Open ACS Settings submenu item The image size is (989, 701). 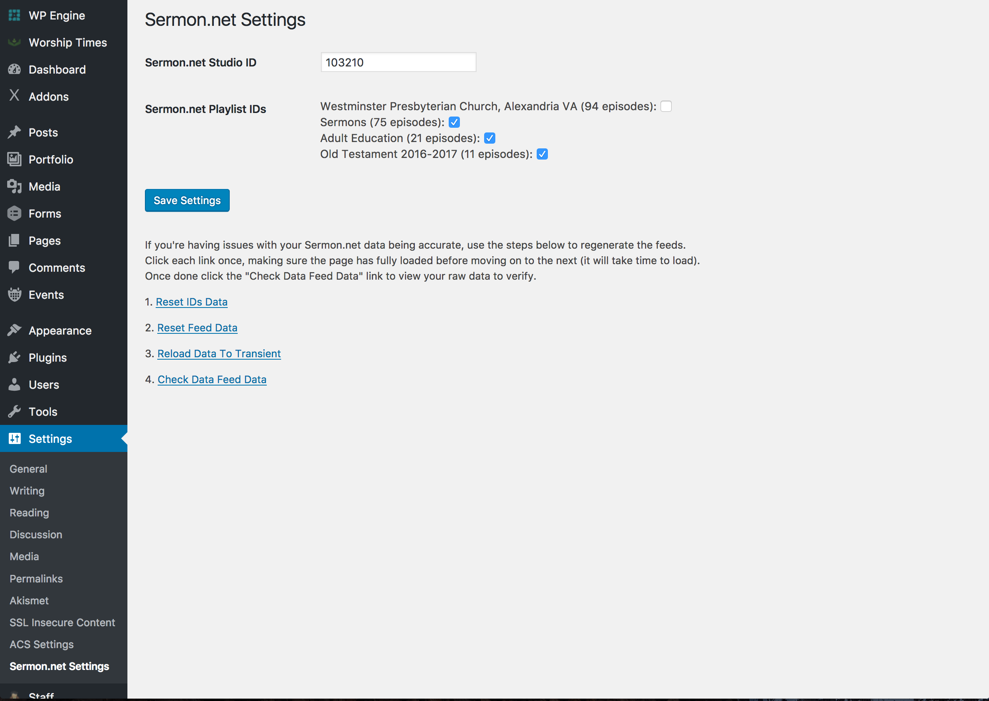41,645
